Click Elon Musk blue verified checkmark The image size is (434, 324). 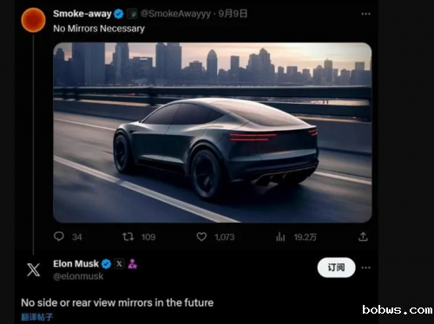point(106,263)
